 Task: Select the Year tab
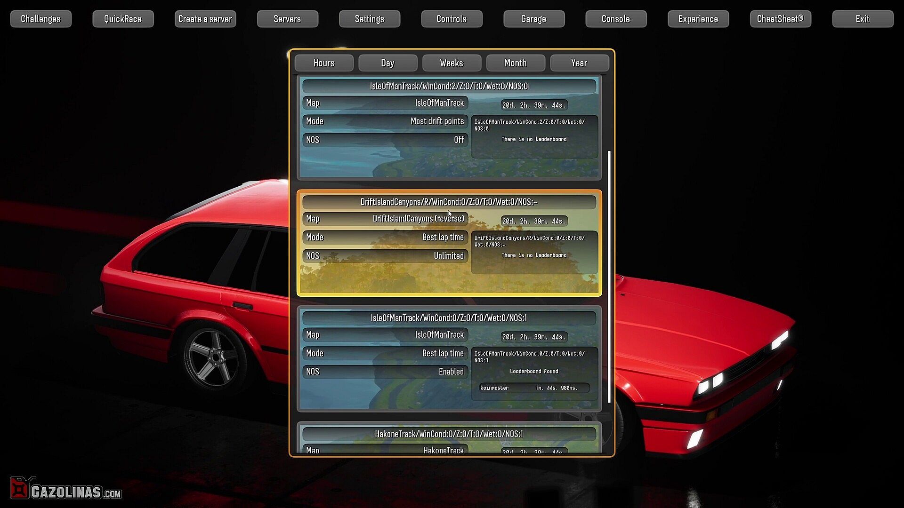click(x=579, y=63)
